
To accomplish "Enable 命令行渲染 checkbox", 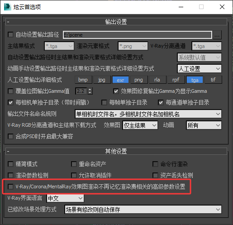I will 155,164.
